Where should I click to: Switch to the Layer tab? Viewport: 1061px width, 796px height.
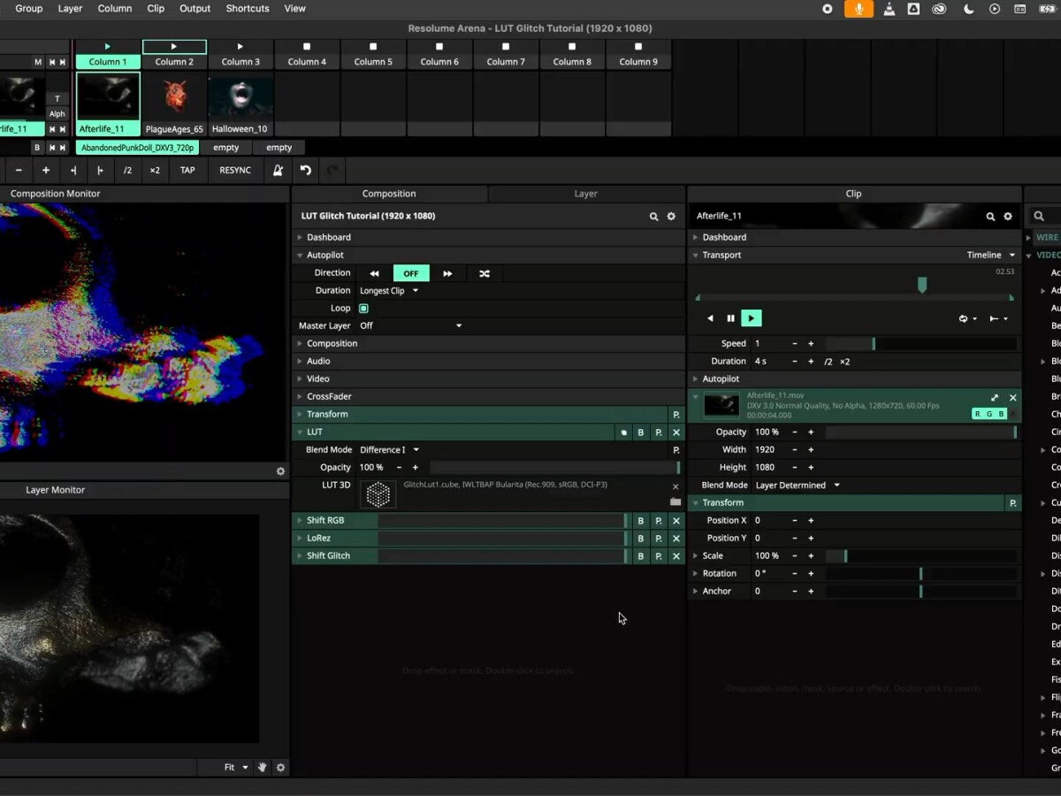click(585, 194)
